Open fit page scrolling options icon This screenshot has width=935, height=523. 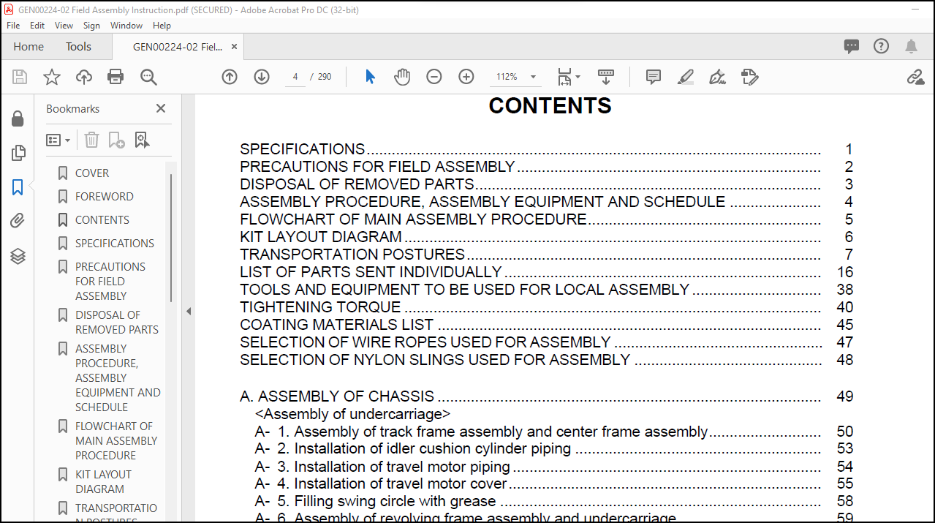tap(568, 77)
